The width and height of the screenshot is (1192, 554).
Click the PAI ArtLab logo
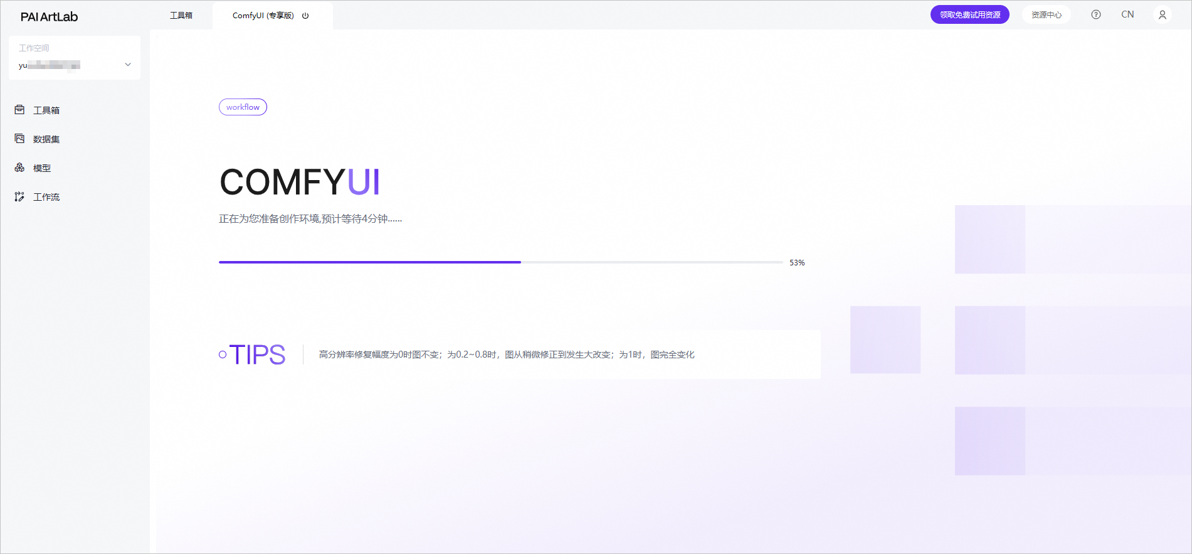[x=49, y=17]
